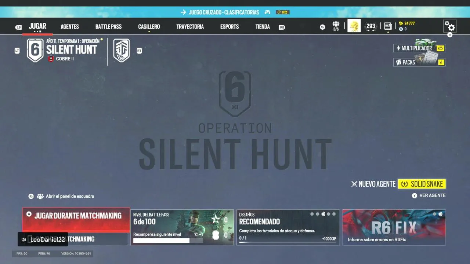
Task: Click the renown currency 24777 icon
Action: [401, 23]
